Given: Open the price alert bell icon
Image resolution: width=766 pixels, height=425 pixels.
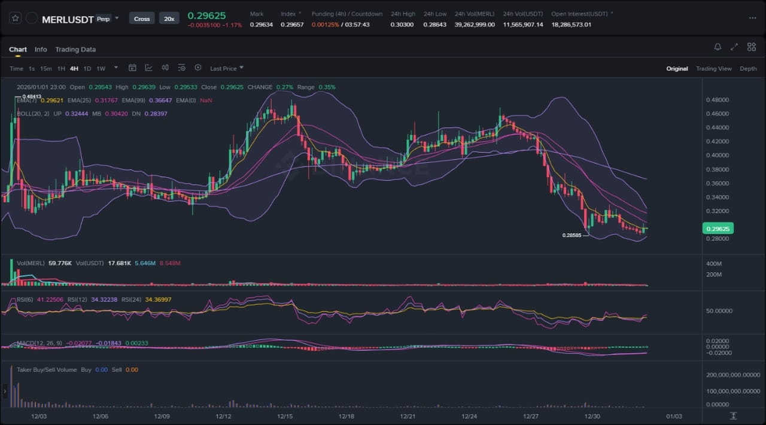Looking at the screenshot, I should click(x=718, y=47).
